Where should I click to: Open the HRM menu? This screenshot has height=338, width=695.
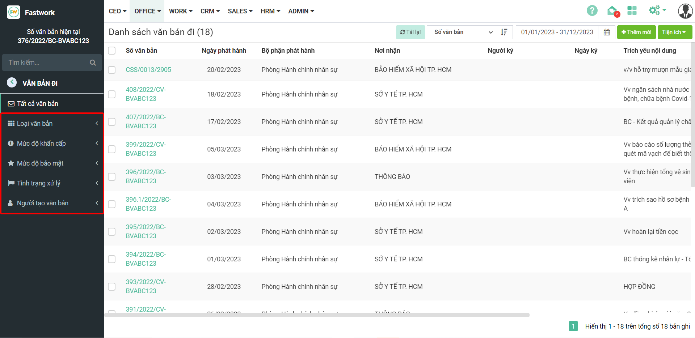270,11
